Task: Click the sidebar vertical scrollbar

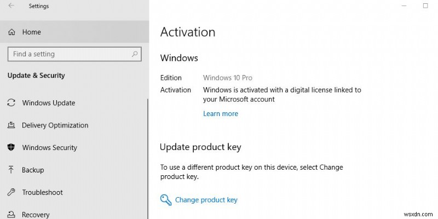Action: 148,159
